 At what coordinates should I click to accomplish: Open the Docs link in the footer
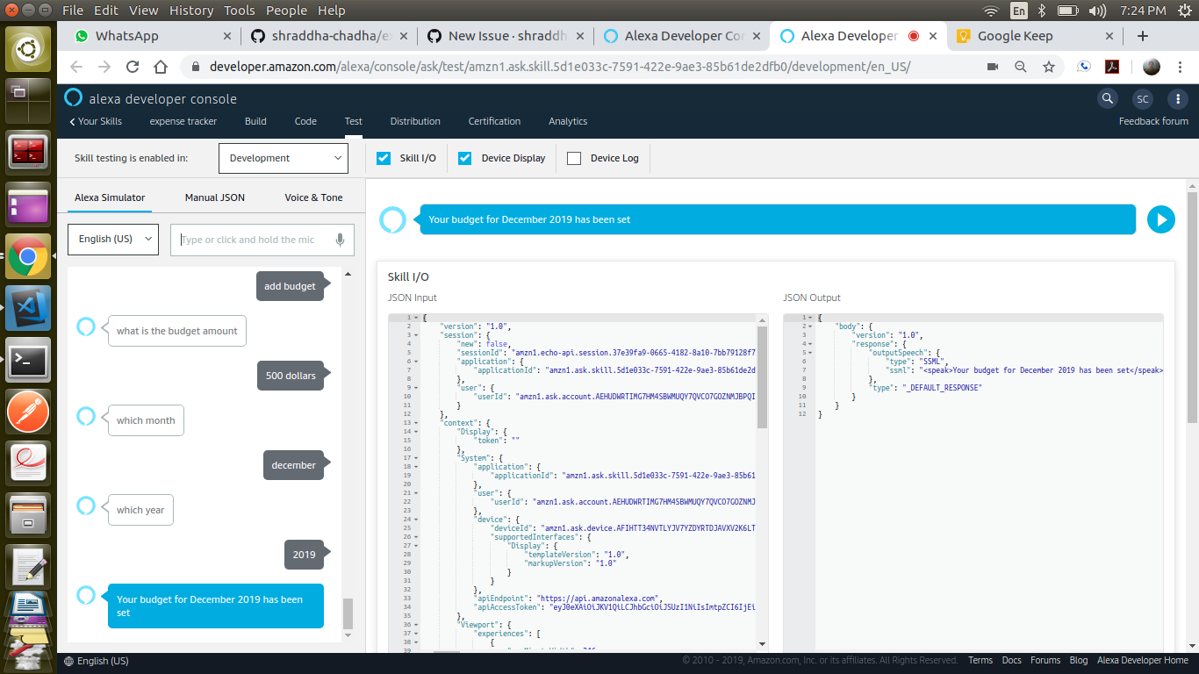pyautogui.click(x=1011, y=660)
